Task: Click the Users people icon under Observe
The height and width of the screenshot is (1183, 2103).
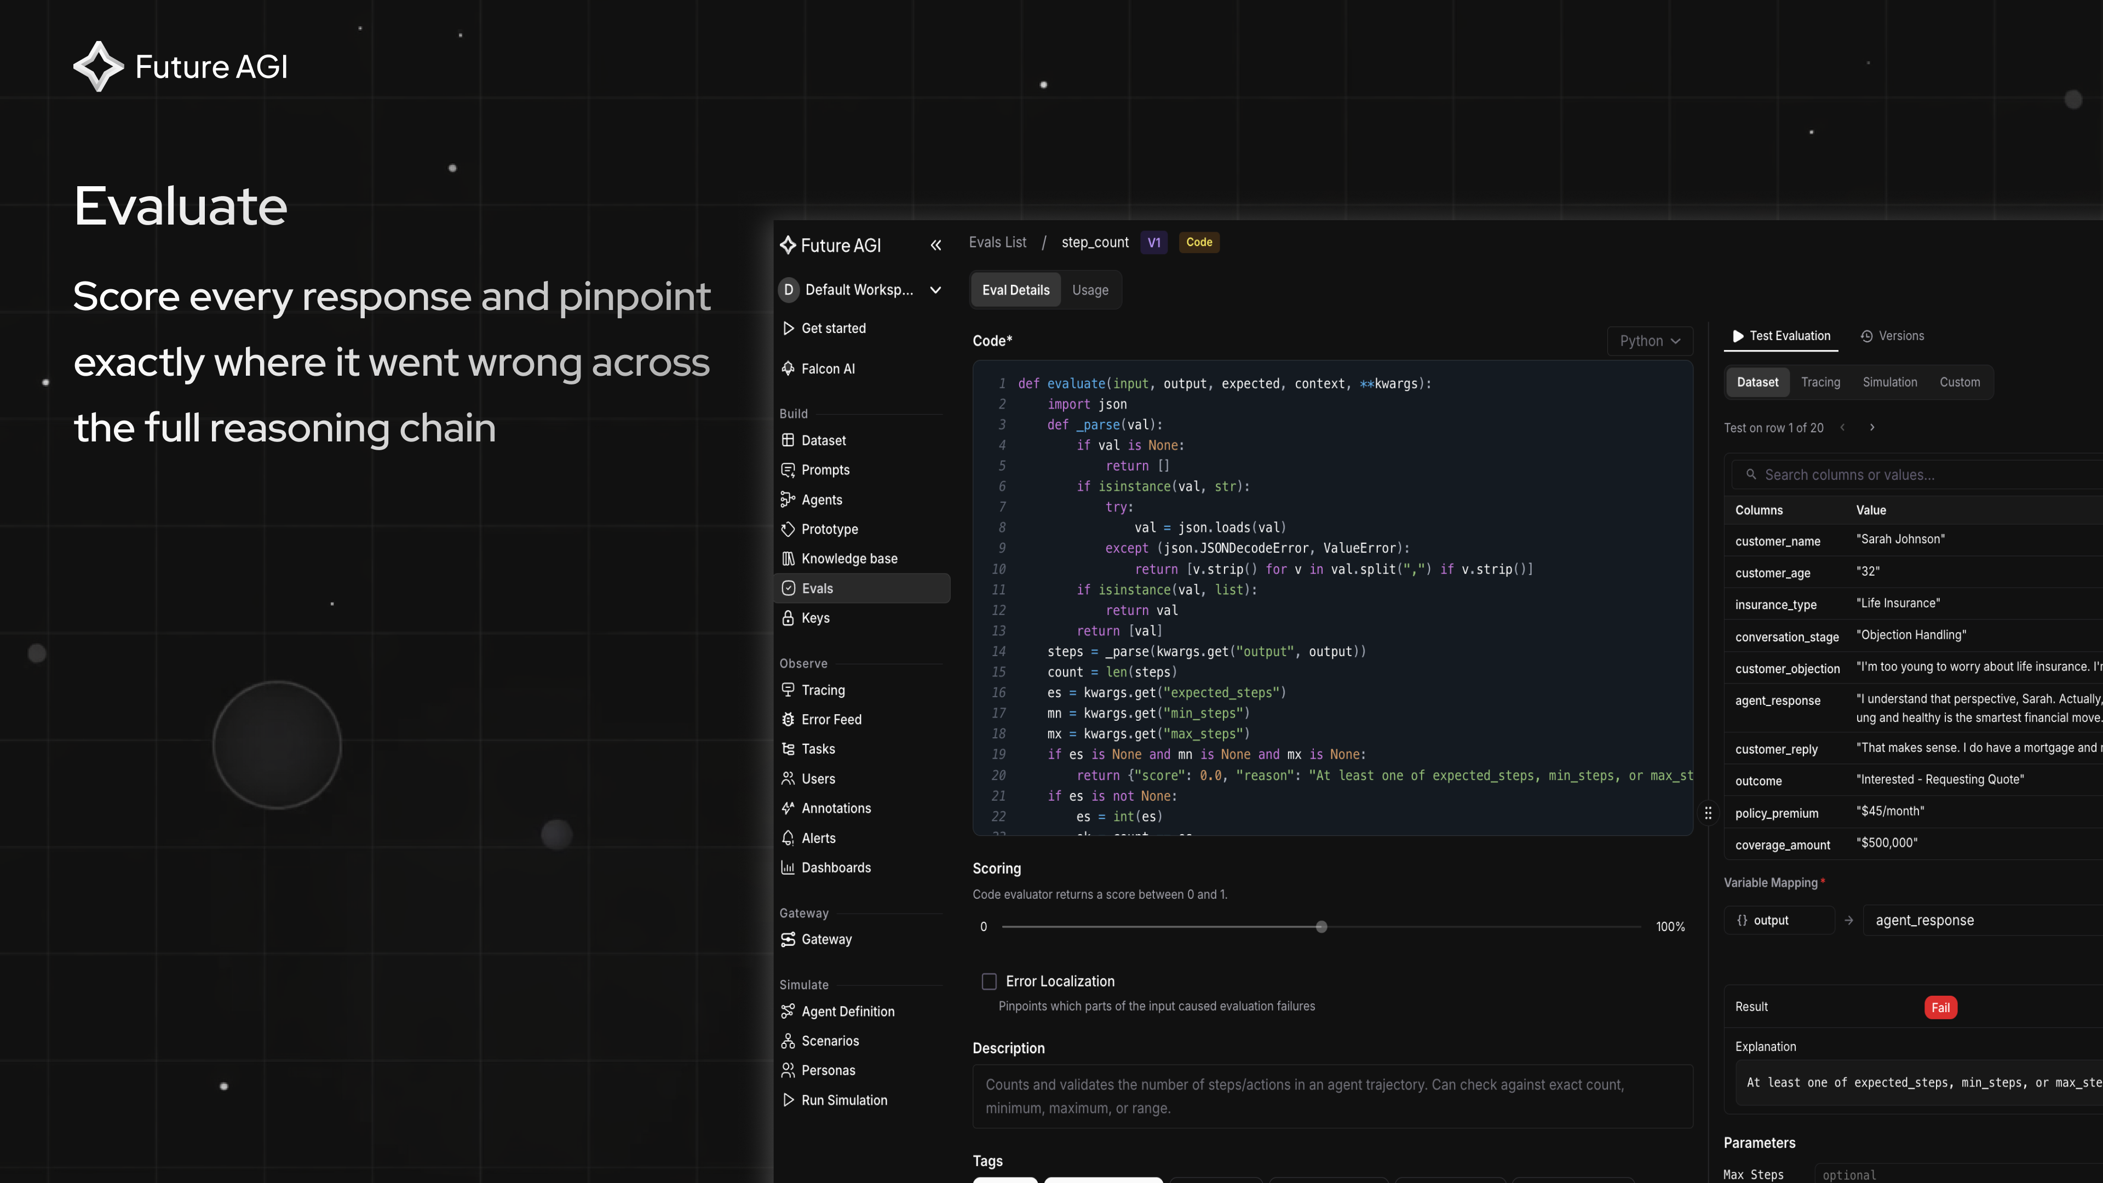Action: click(x=788, y=779)
